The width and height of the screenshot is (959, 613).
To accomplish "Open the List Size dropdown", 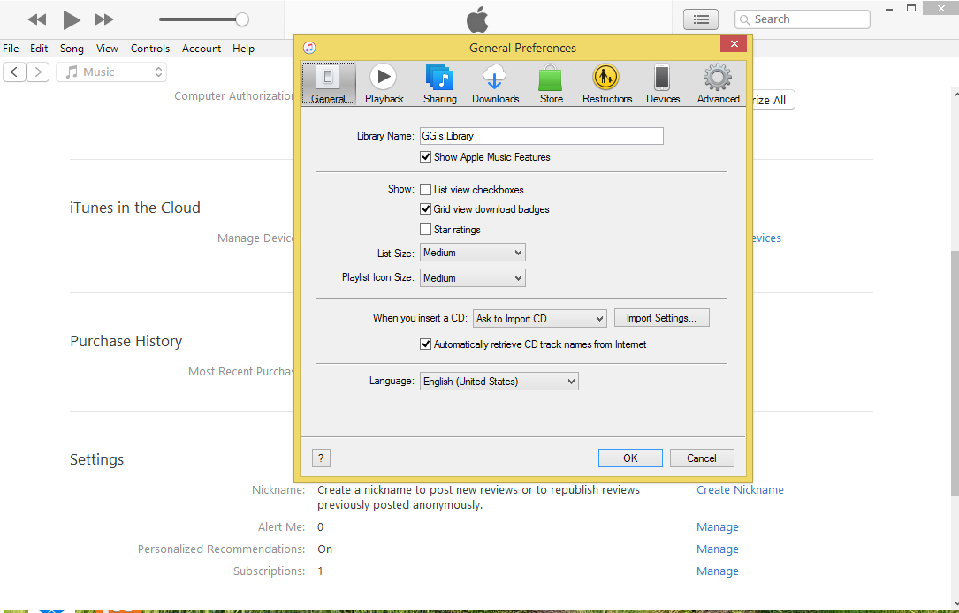I will (472, 253).
